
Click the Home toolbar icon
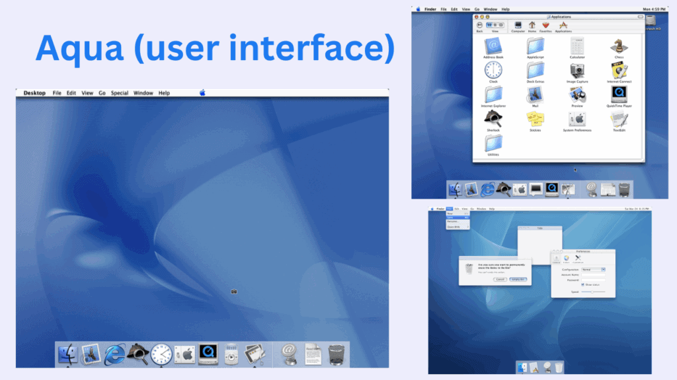pyautogui.click(x=532, y=25)
